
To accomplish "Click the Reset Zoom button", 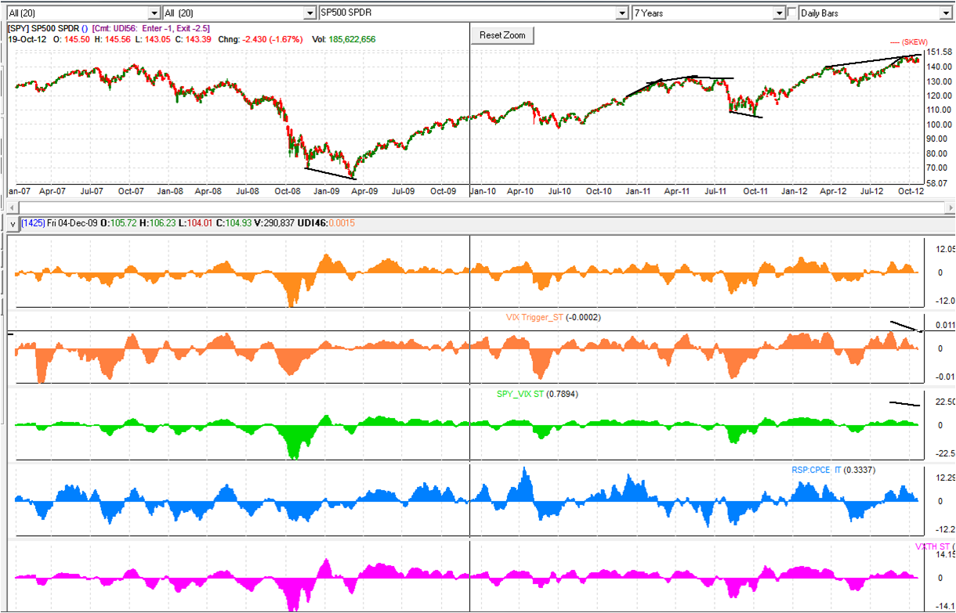I will point(502,35).
